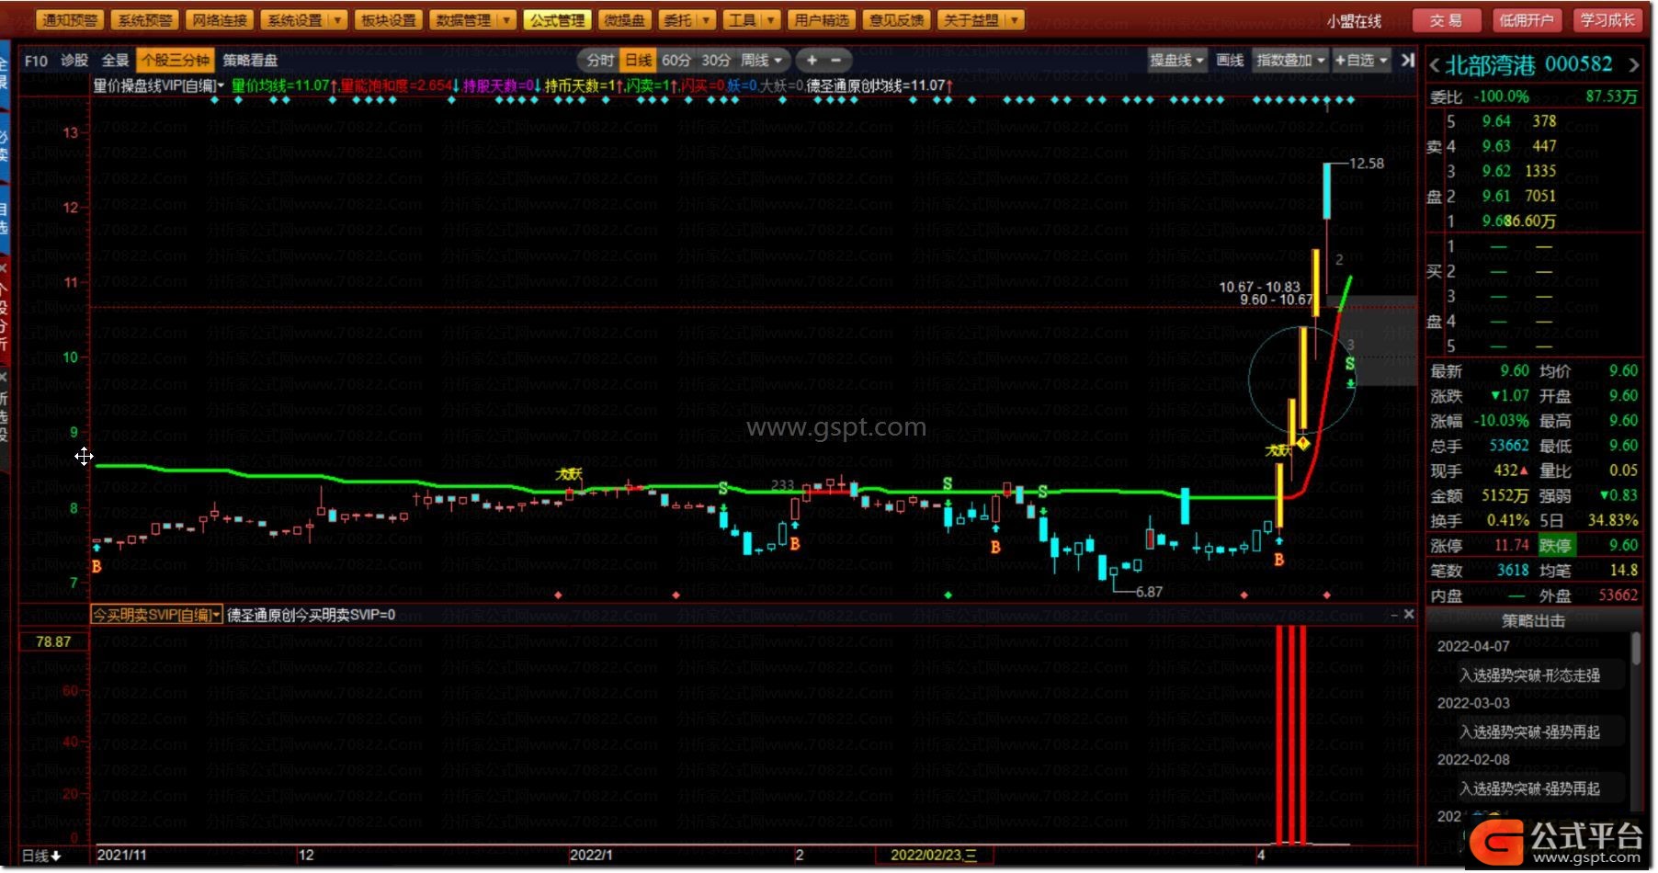Open 2022-03-03 入选强势突破-强势再起 entry

1529,732
